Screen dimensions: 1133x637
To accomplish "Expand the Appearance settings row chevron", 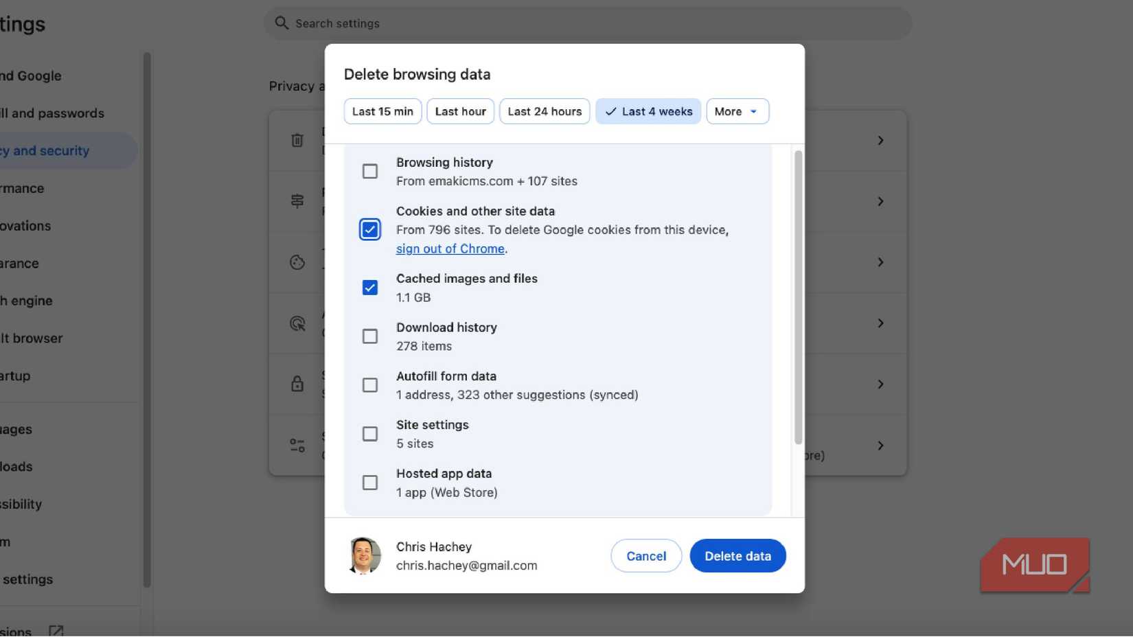I will (881, 262).
